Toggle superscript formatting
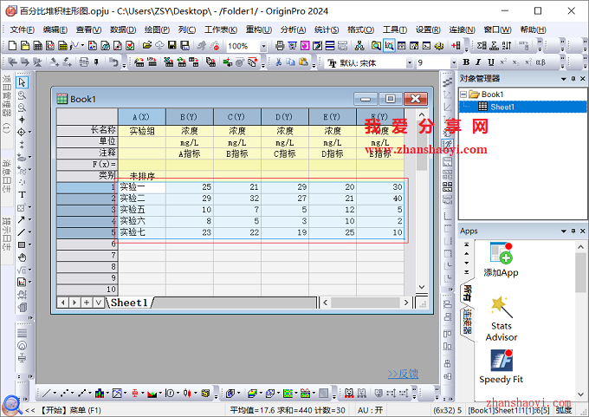Viewport: 589px width, 417px height. pos(503,62)
